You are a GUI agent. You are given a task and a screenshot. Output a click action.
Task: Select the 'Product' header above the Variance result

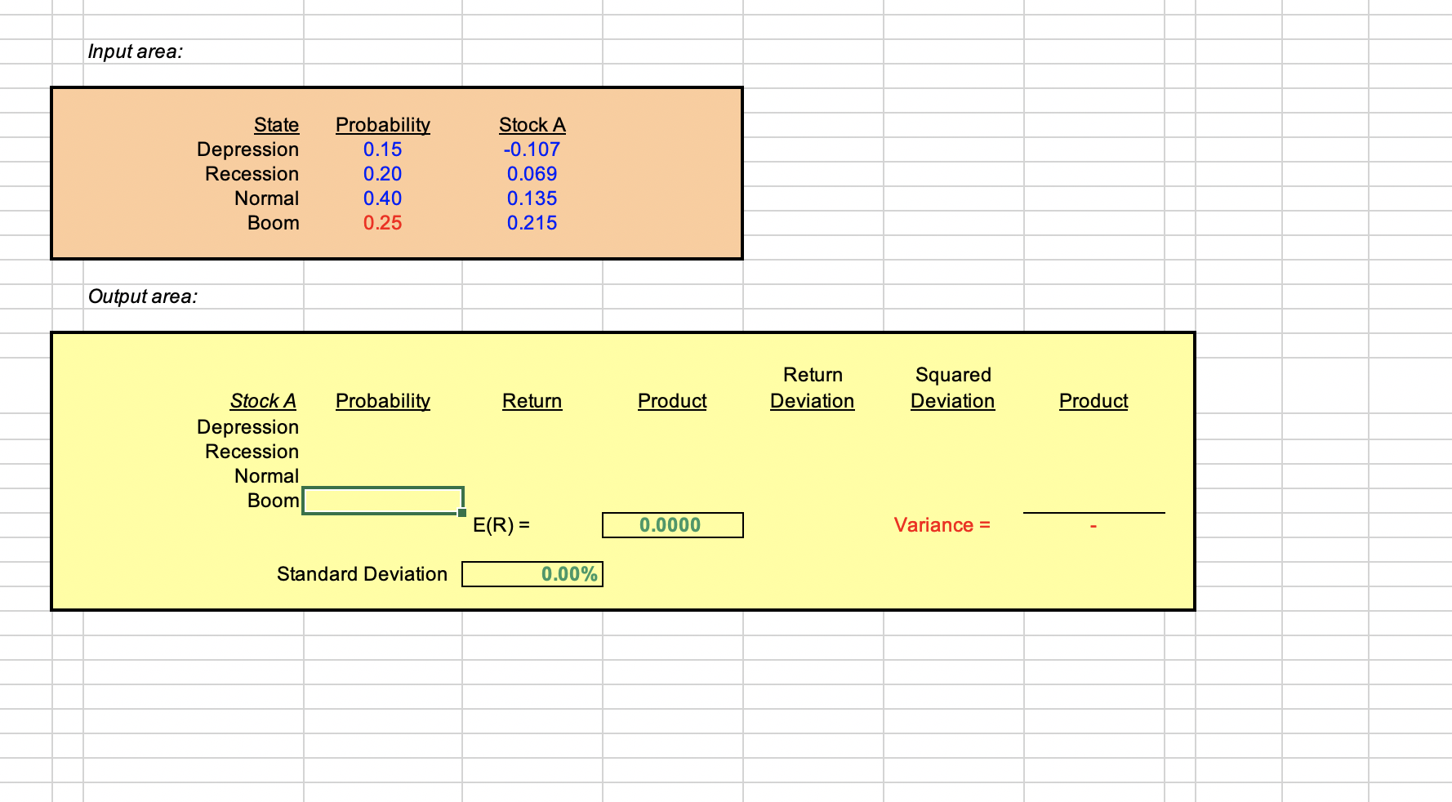click(1094, 401)
